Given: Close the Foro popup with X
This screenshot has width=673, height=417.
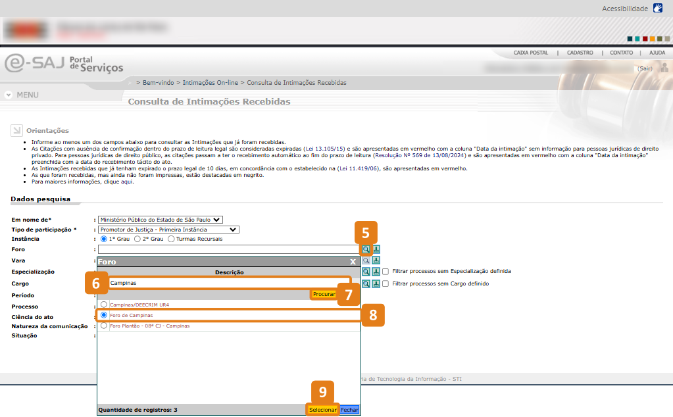Looking at the screenshot, I should click(x=353, y=262).
